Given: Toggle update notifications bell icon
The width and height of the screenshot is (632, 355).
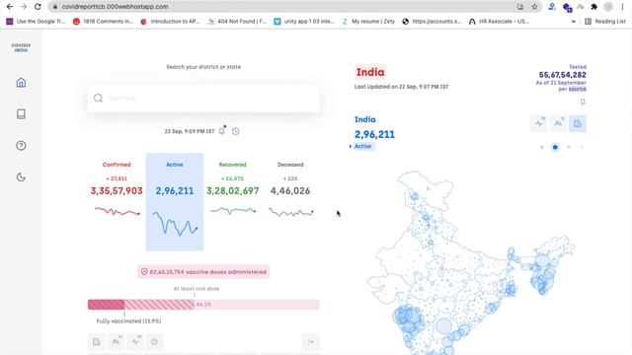Looking at the screenshot, I should (x=221, y=131).
